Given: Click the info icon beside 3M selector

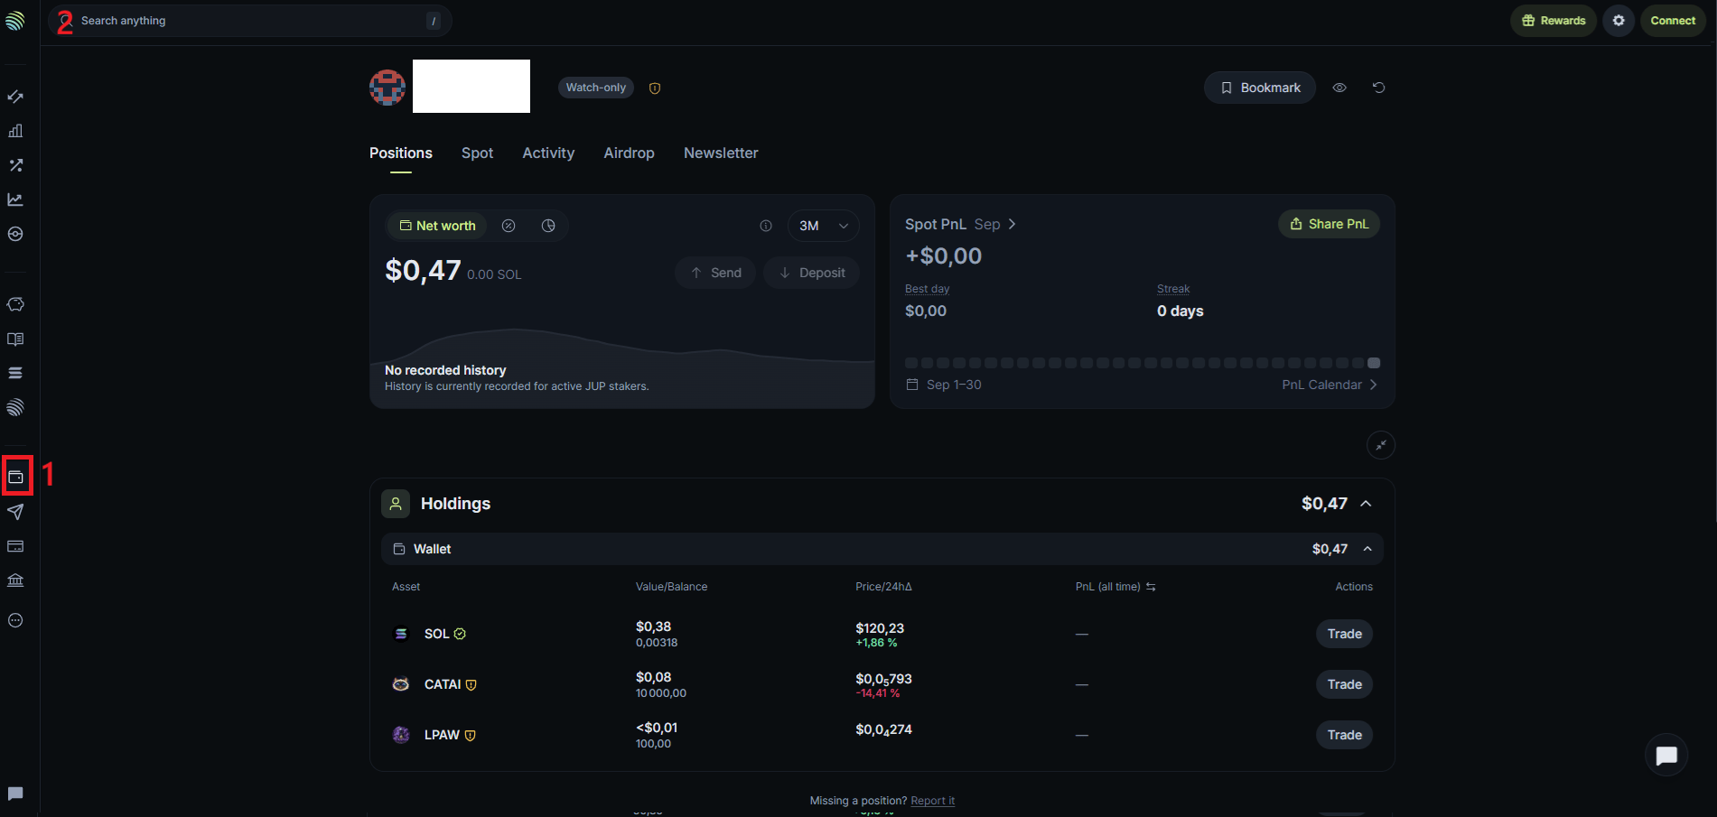Looking at the screenshot, I should point(766,226).
